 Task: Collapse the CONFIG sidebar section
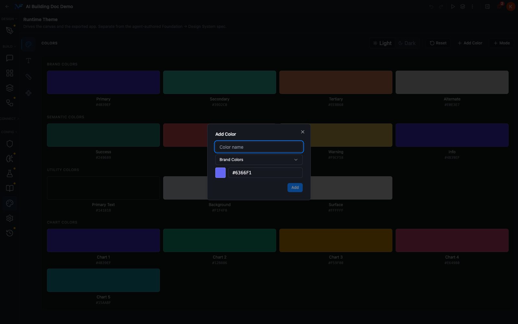(x=9, y=132)
